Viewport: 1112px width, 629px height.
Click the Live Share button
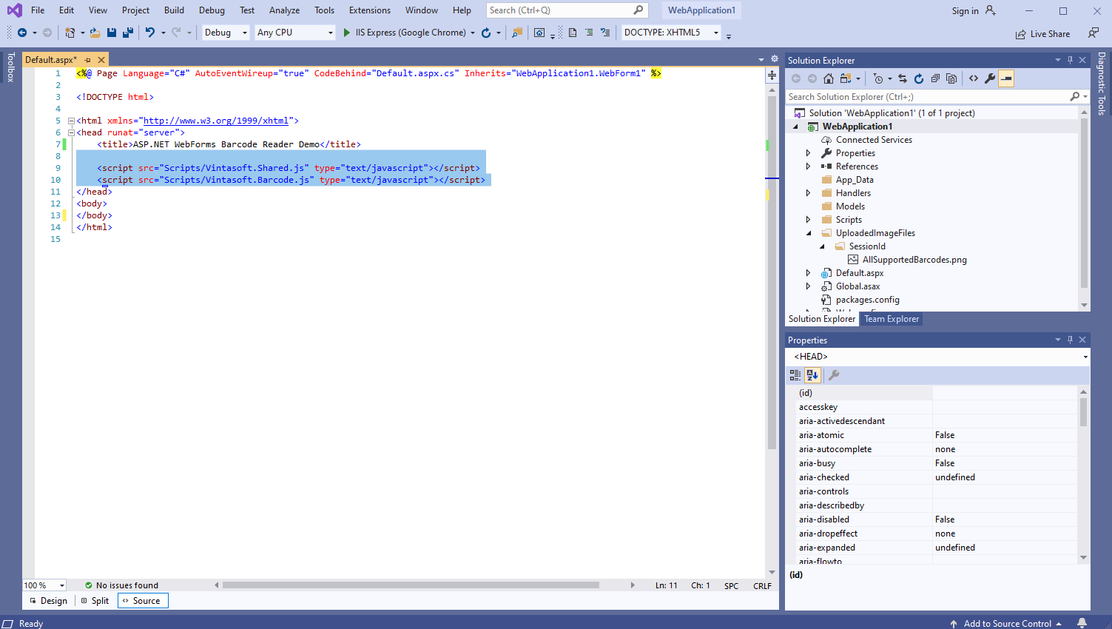click(x=1042, y=34)
